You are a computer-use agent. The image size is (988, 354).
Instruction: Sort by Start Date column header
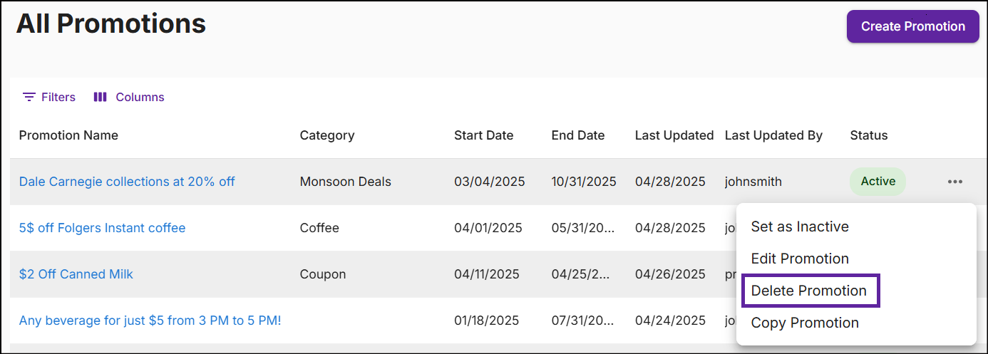pyautogui.click(x=483, y=135)
